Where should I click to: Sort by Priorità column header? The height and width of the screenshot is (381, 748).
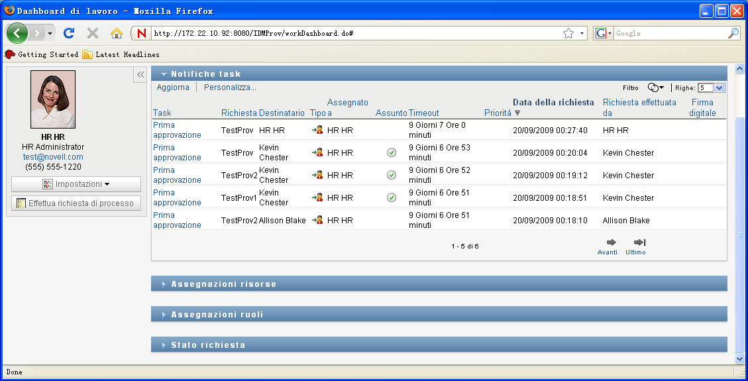click(498, 113)
